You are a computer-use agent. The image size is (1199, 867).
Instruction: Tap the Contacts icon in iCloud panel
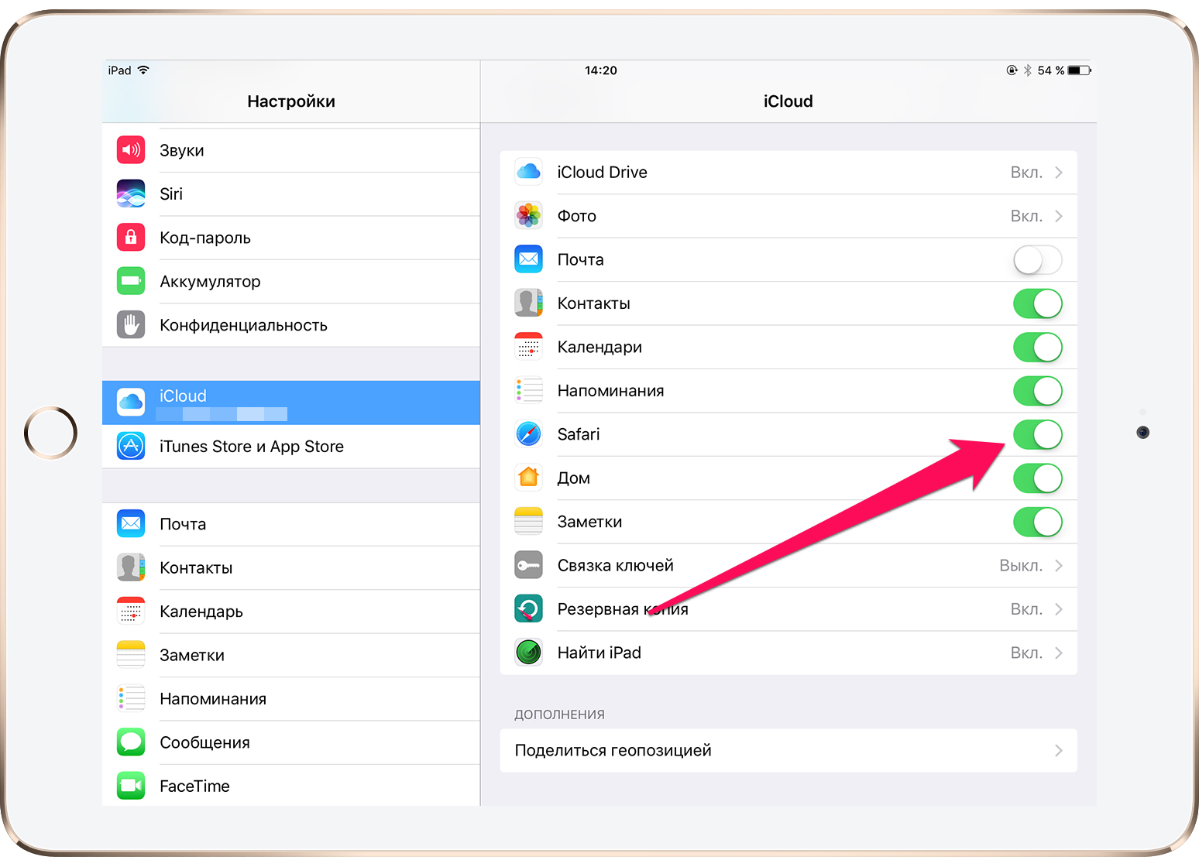[x=529, y=303]
